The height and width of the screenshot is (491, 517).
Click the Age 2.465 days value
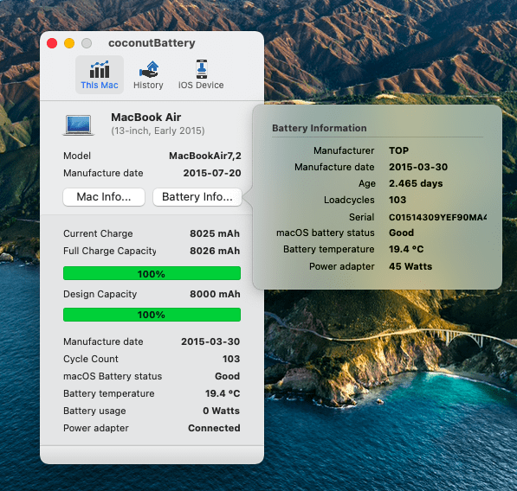416,183
